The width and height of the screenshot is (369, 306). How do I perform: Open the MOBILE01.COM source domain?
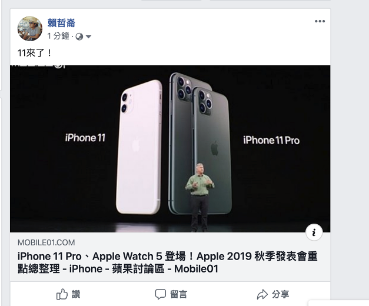click(46, 242)
